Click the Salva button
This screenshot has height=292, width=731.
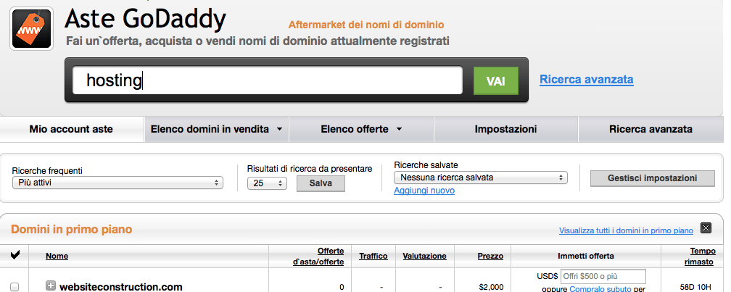point(321,183)
